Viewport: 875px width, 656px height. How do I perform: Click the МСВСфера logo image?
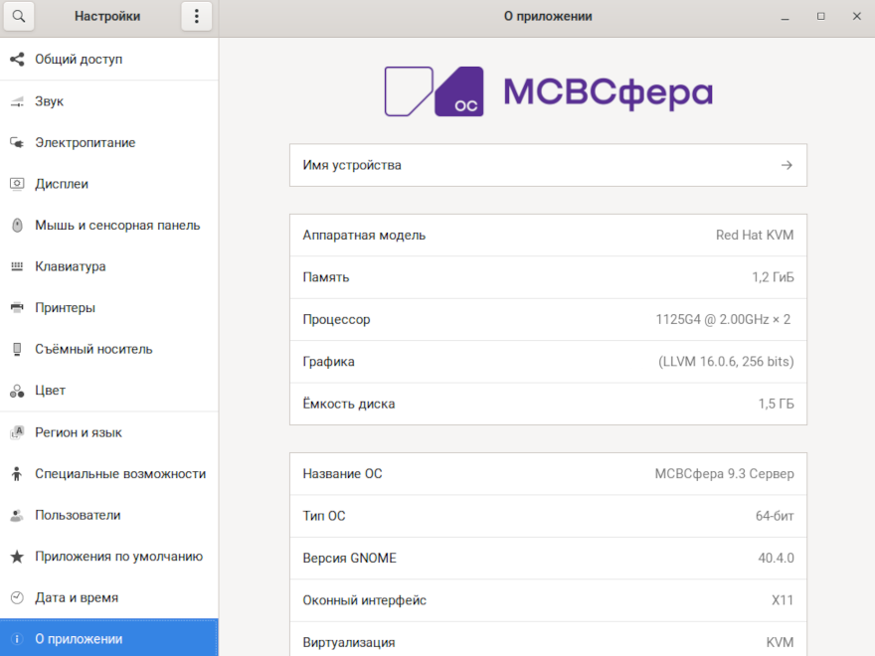(548, 91)
